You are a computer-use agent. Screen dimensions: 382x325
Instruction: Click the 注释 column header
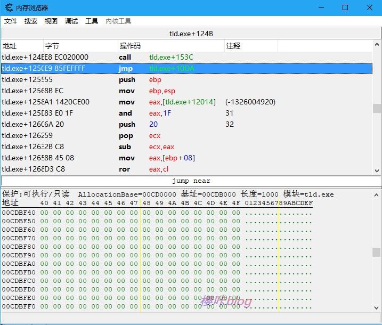[x=250, y=46]
